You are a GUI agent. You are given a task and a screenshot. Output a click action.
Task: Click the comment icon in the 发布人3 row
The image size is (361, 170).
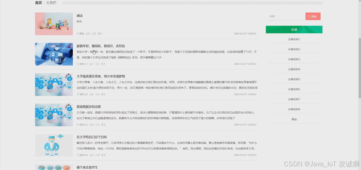click(102, 125)
